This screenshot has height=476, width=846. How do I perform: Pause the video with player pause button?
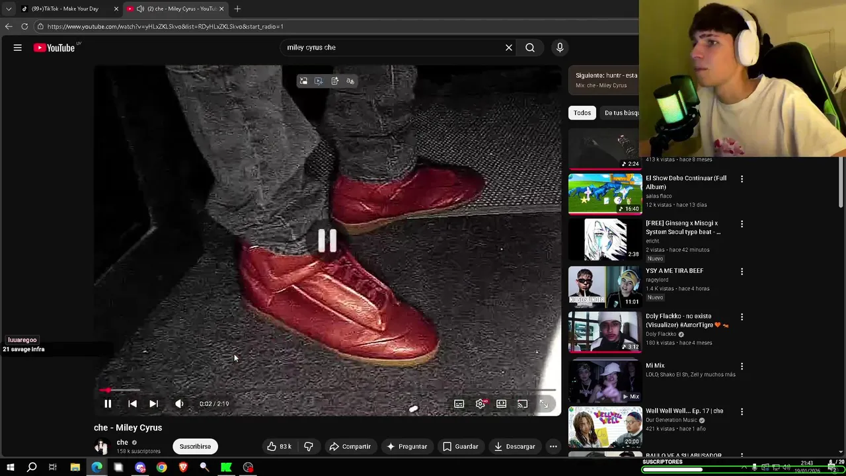[x=108, y=404]
